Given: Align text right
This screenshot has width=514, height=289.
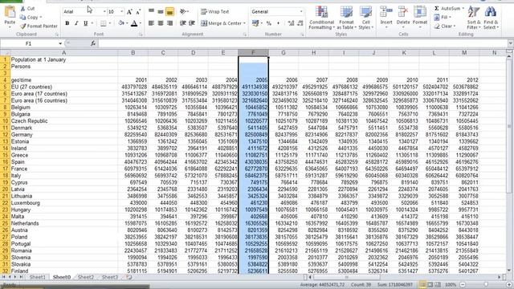Looking at the screenshot, I should coord(169,23).
